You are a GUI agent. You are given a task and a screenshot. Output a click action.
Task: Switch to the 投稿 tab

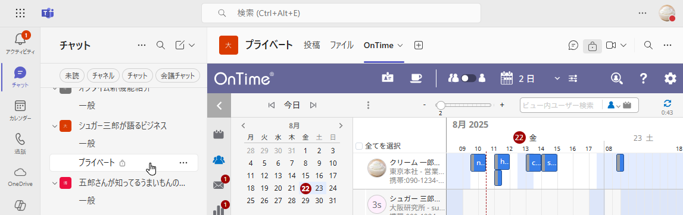312,45
